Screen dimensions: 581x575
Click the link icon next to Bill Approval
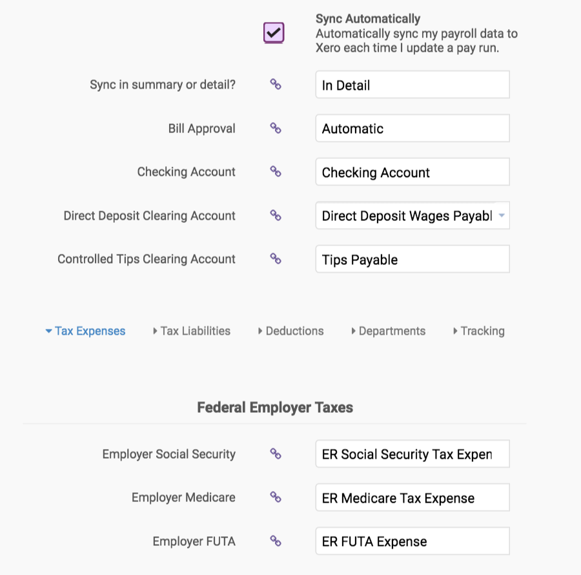275,128
